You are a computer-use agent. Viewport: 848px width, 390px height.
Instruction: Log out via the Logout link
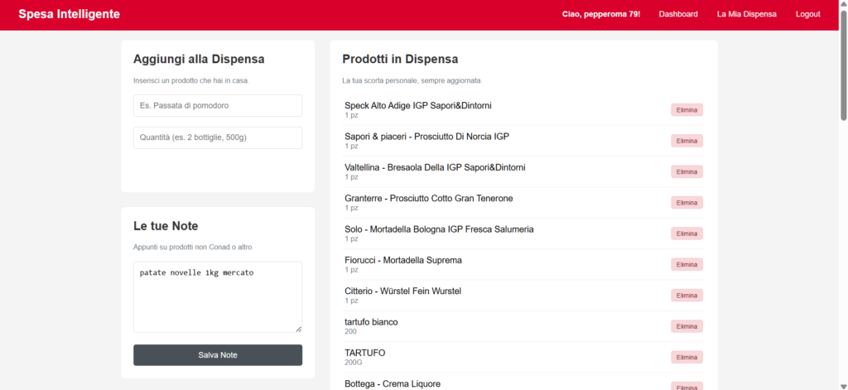807,14
